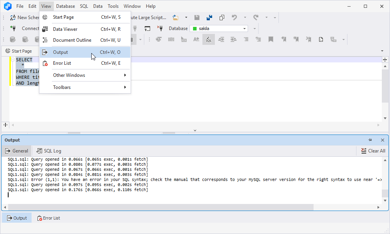The image size is (390, 234).
Task: Click the Save All icon
Action: click(209, 18)
